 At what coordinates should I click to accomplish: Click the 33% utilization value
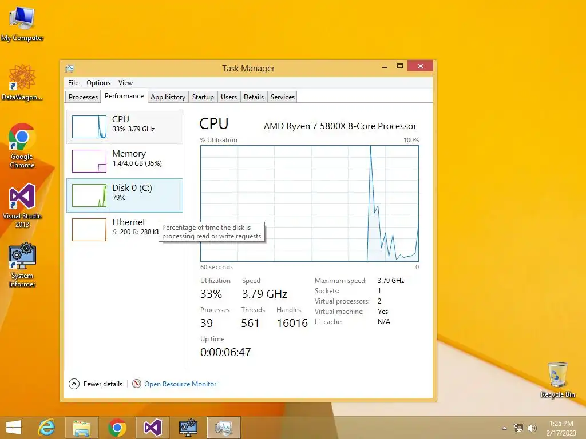click(x=211, y=294)
